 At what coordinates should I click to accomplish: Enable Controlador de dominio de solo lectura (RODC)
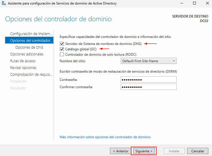click(x=62, y=54)
